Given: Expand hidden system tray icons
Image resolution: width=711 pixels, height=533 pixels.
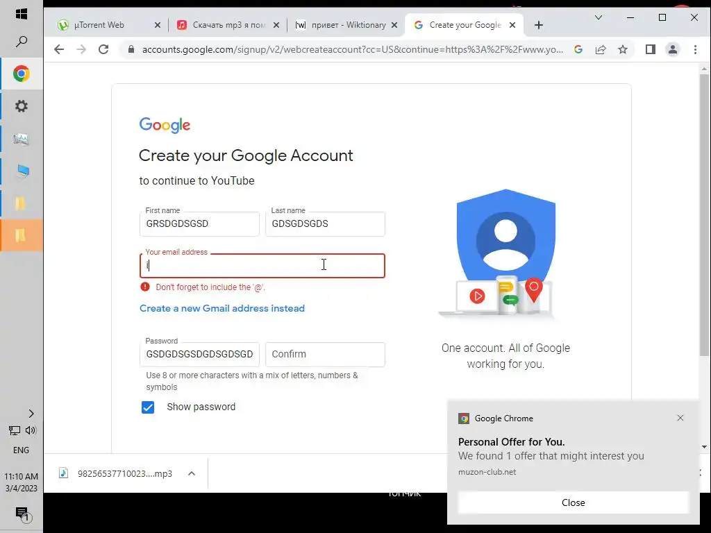Looking at the screenshot, I should point(31,414).
